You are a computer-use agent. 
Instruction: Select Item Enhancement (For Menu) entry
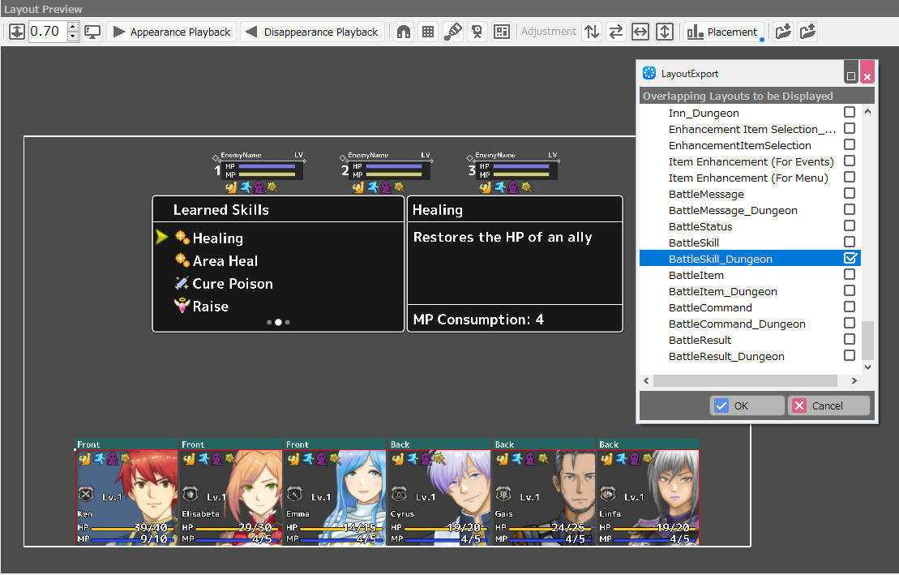click(729, 177)
